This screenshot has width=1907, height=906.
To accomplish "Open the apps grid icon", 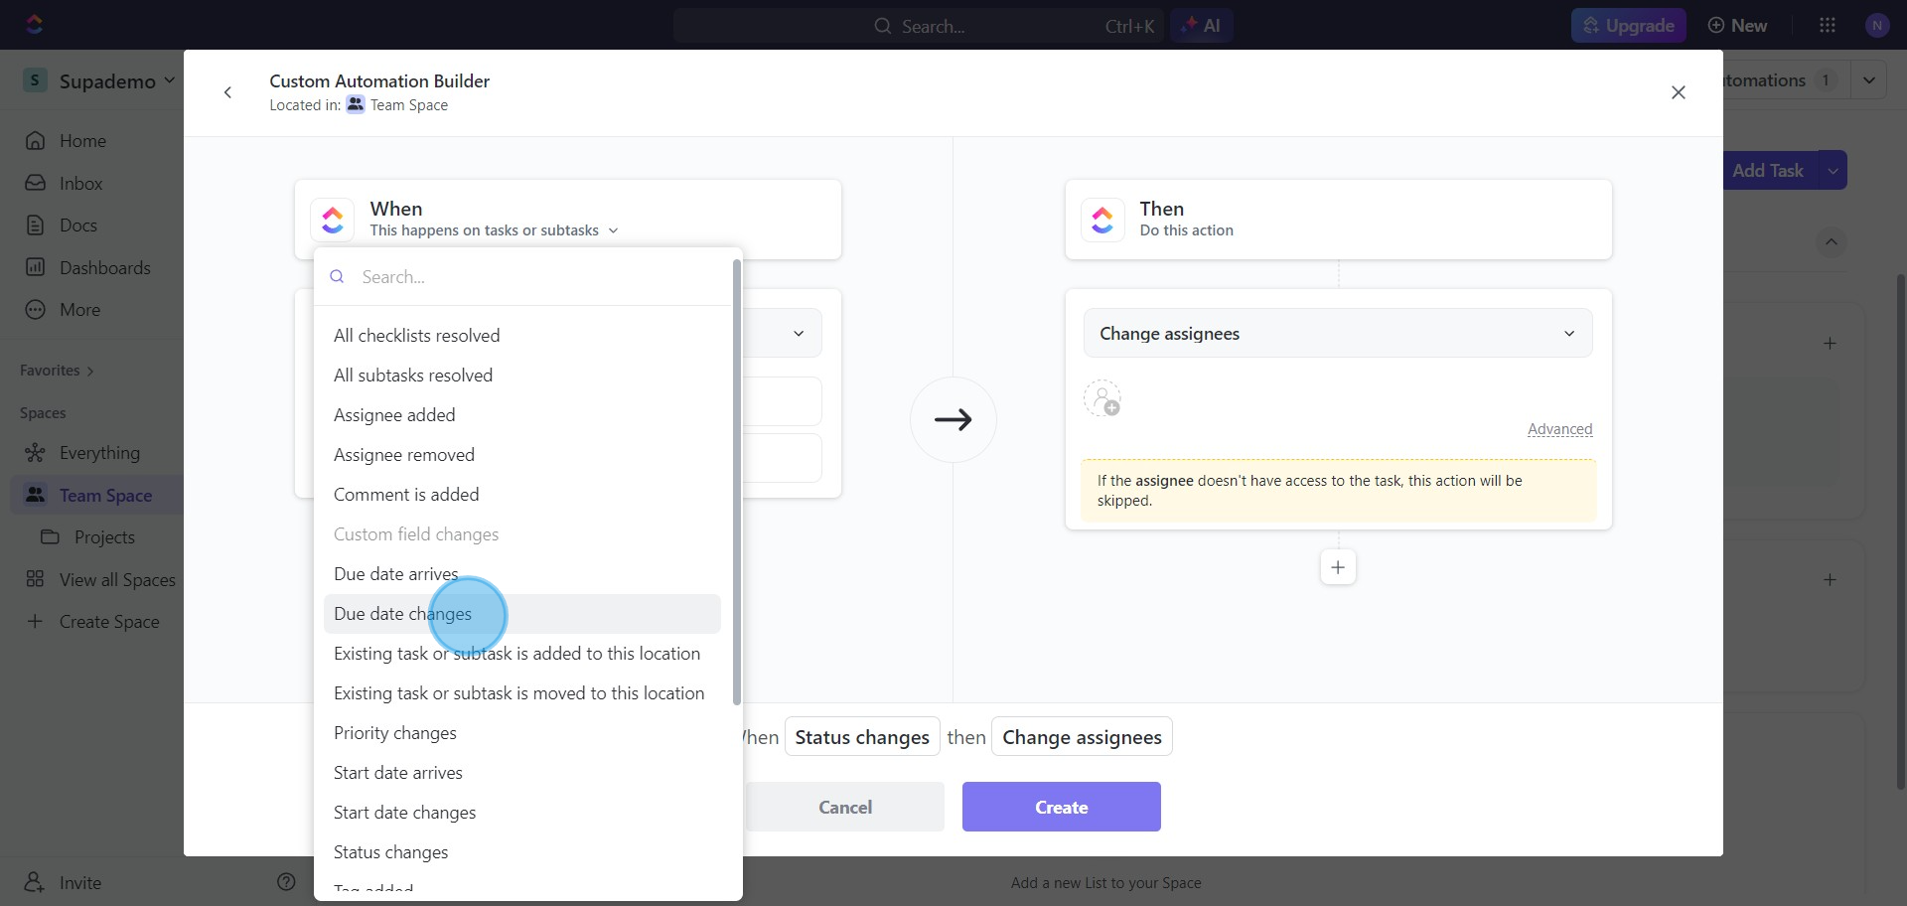I will [x=1828, y=26].
